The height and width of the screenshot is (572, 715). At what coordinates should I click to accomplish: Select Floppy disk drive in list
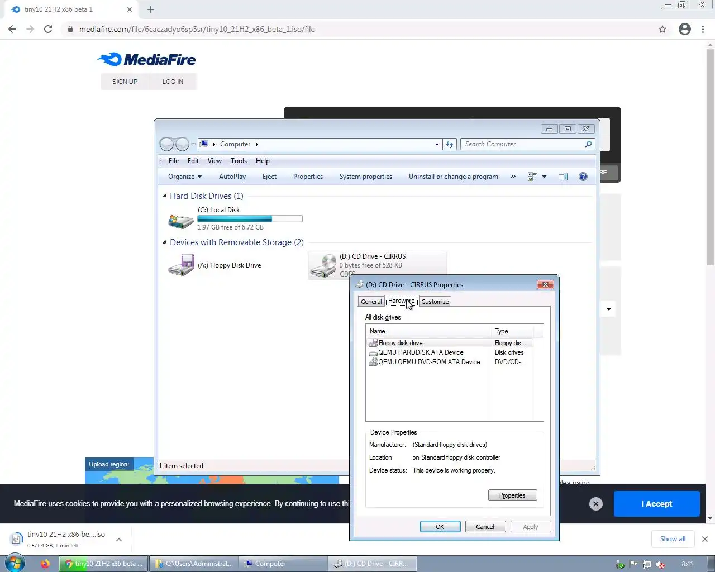[450, 343]
